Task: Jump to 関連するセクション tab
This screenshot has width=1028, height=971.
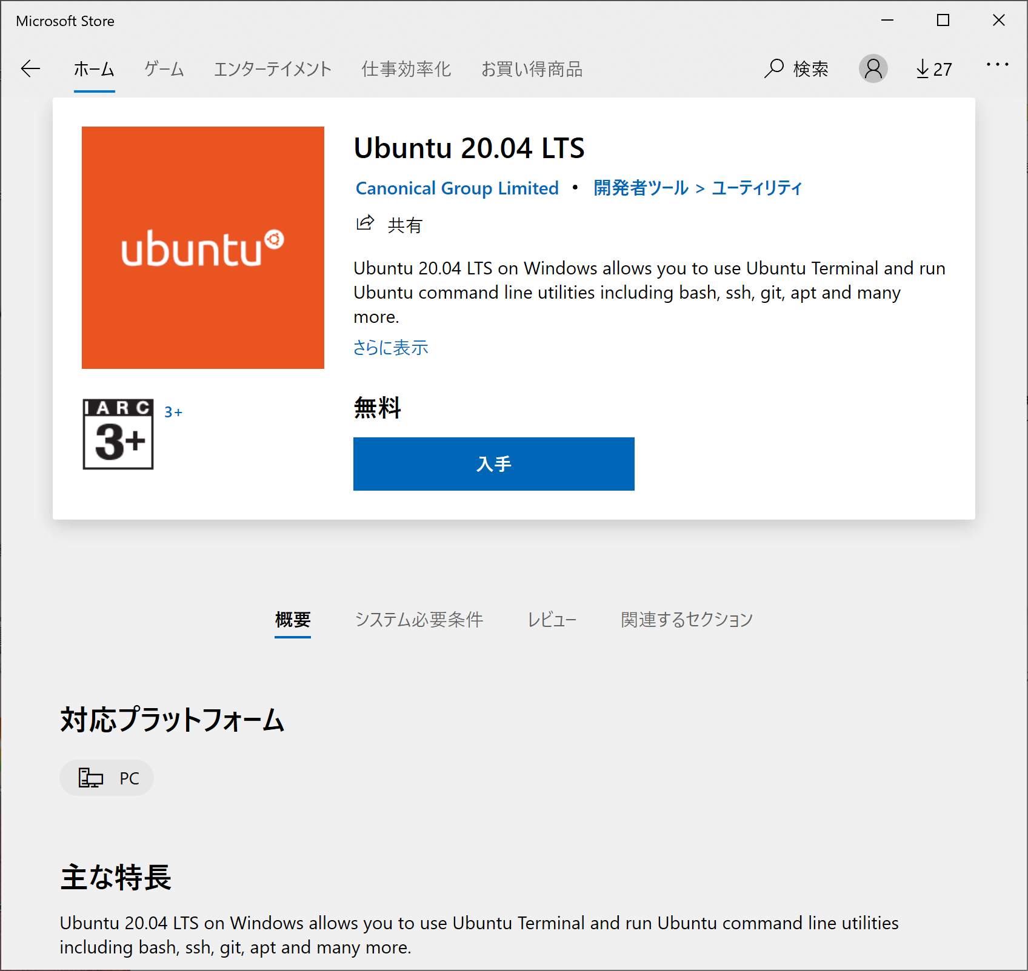Action: click(687, 620)
